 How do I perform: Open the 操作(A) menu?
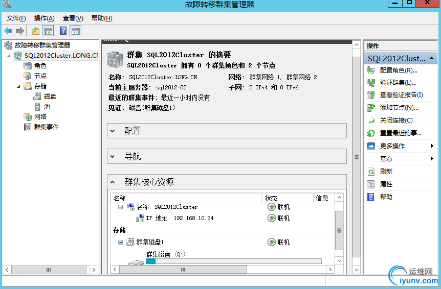[x=44, y=18]
